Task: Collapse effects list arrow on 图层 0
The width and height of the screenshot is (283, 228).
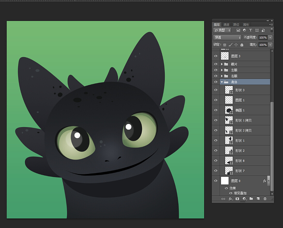Action: coord(269,181)
